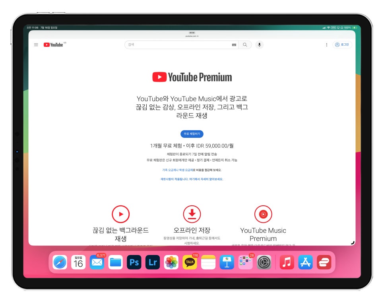Open the 가족 요금제나 학생 요금제 link
This screenshot has width=384, height=303.
click(178, 170)
